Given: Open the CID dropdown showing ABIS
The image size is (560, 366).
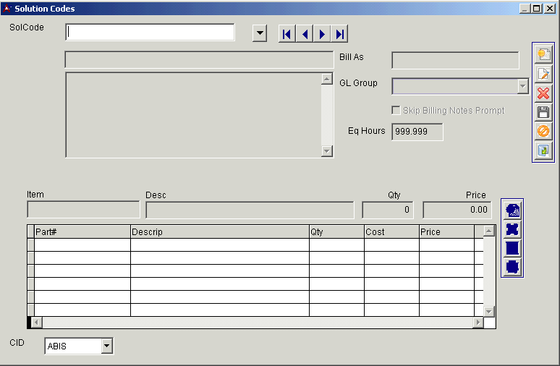Looking at the screenshot, I should coord(107,346).
